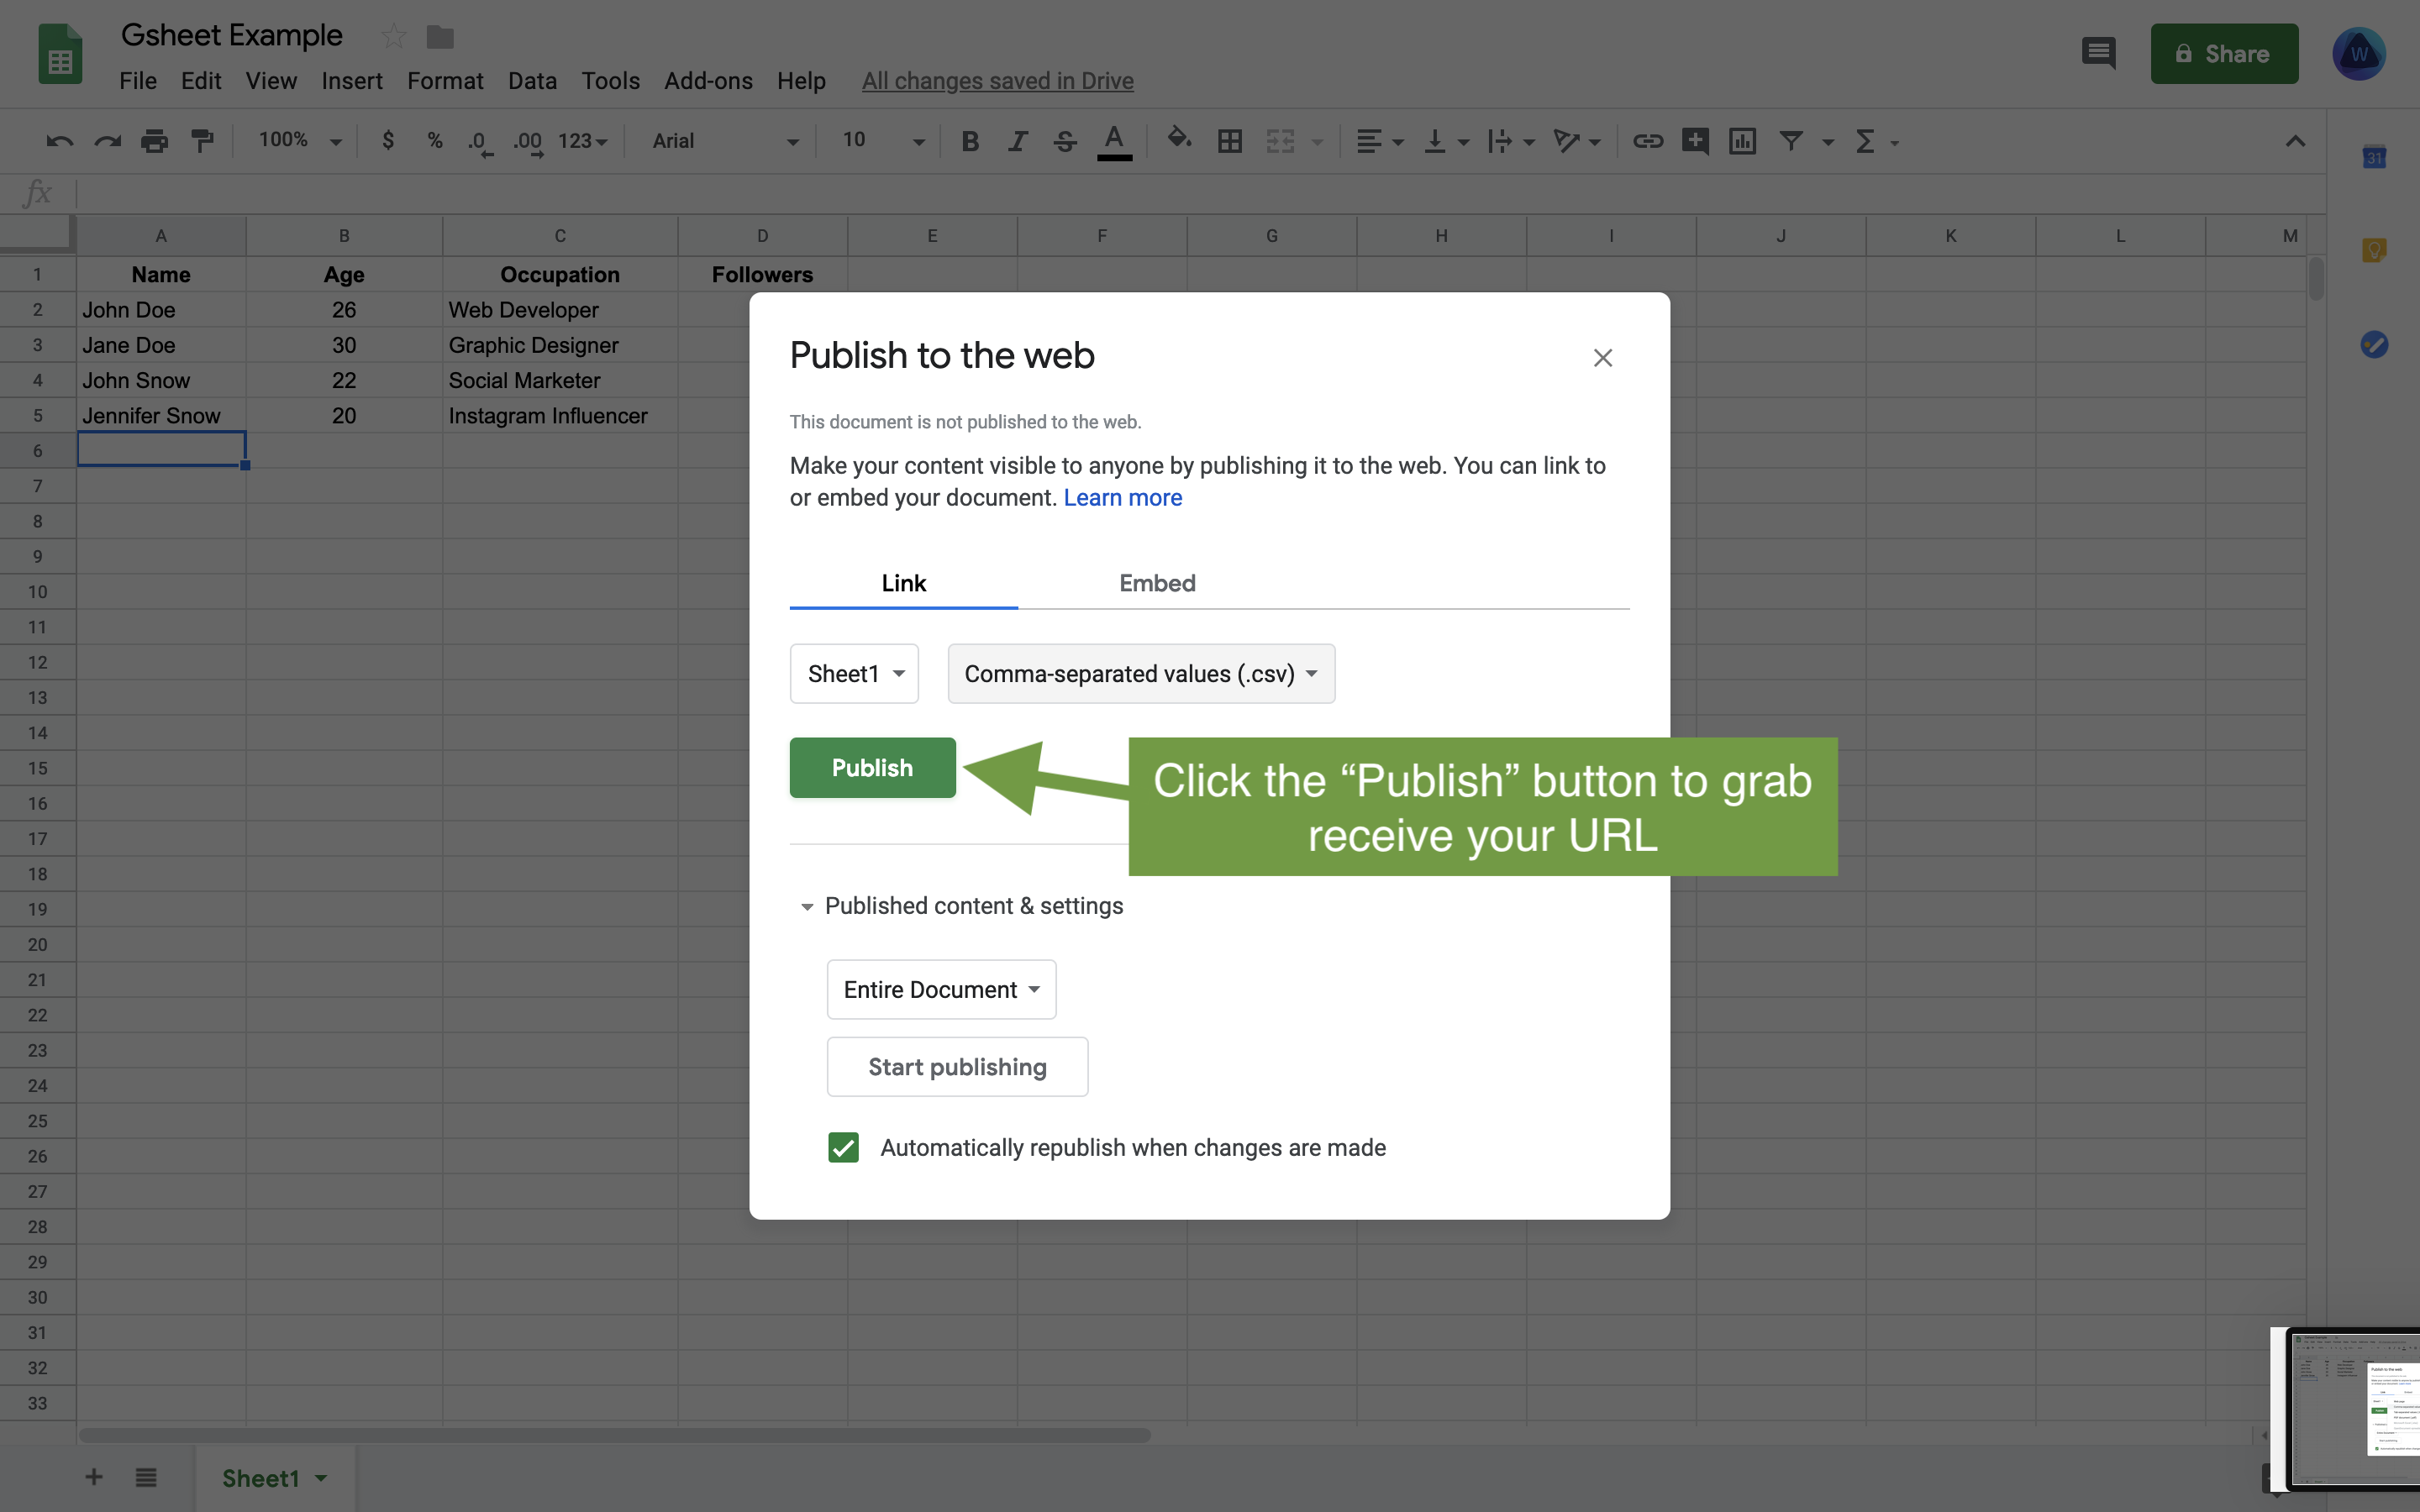Open the fill color picker

click(x=1179, y=139)
